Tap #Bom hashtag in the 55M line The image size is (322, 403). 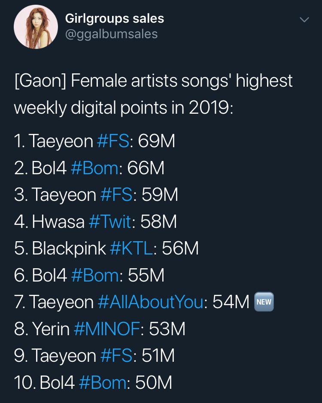point(95,276)
